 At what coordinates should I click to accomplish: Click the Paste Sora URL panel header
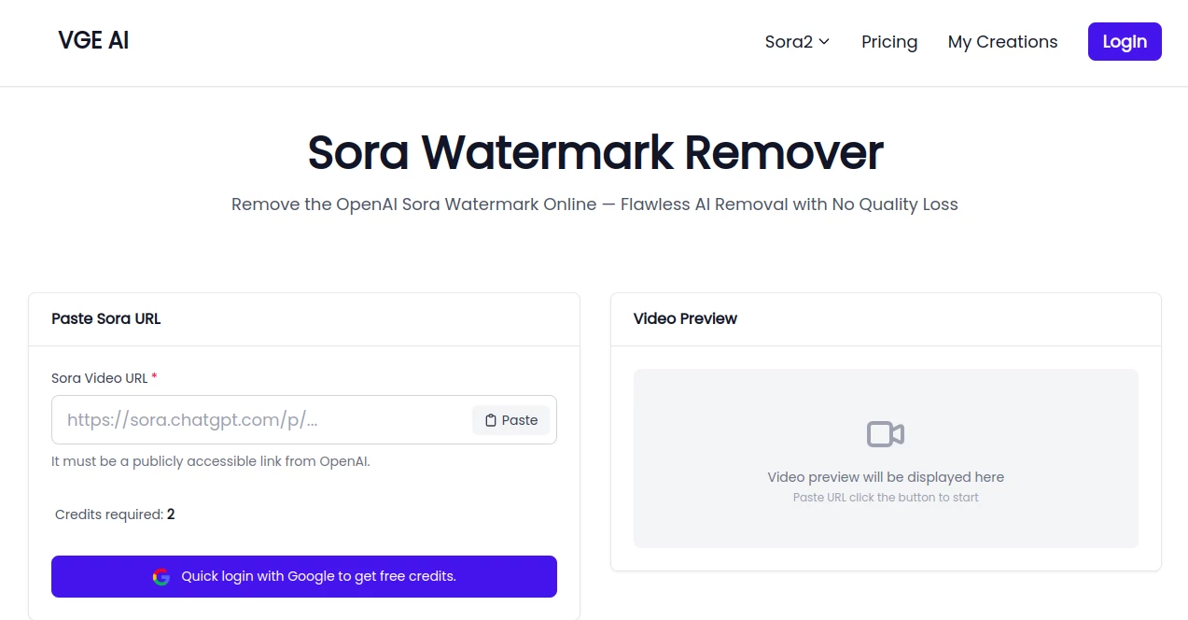point(105,318)
